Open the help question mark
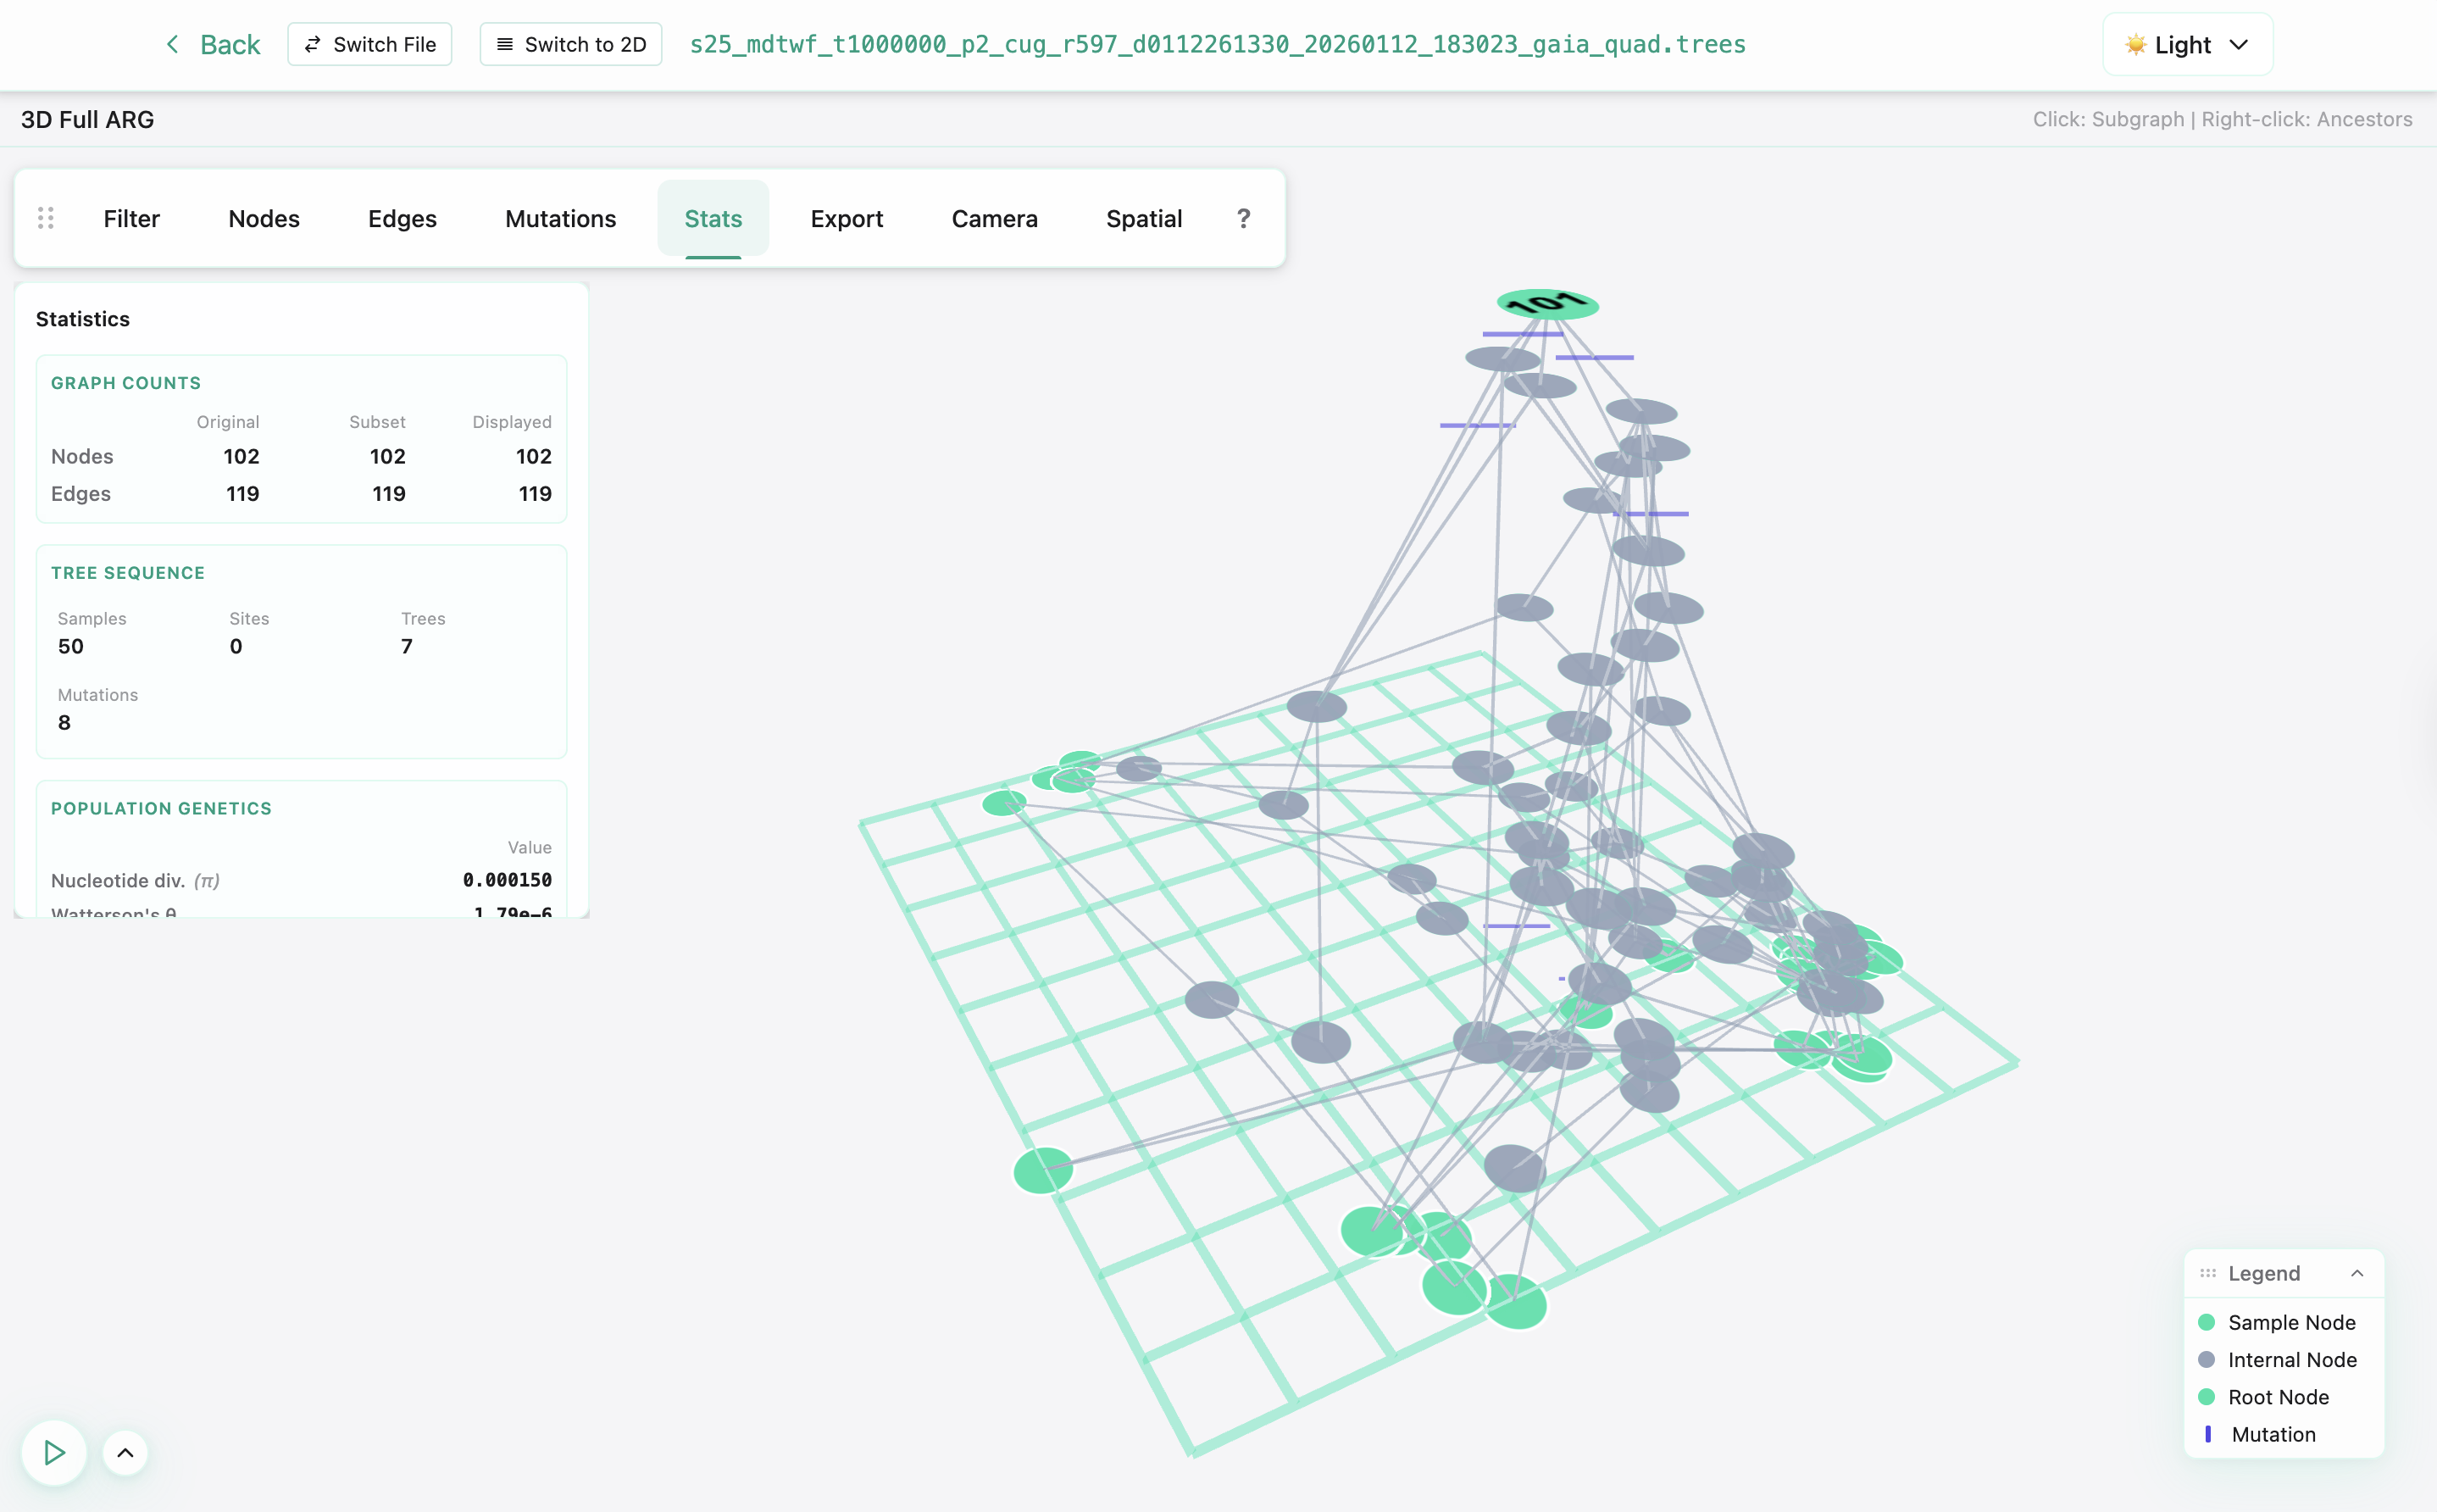The image size is (2437, 1512). point(1242,218)
